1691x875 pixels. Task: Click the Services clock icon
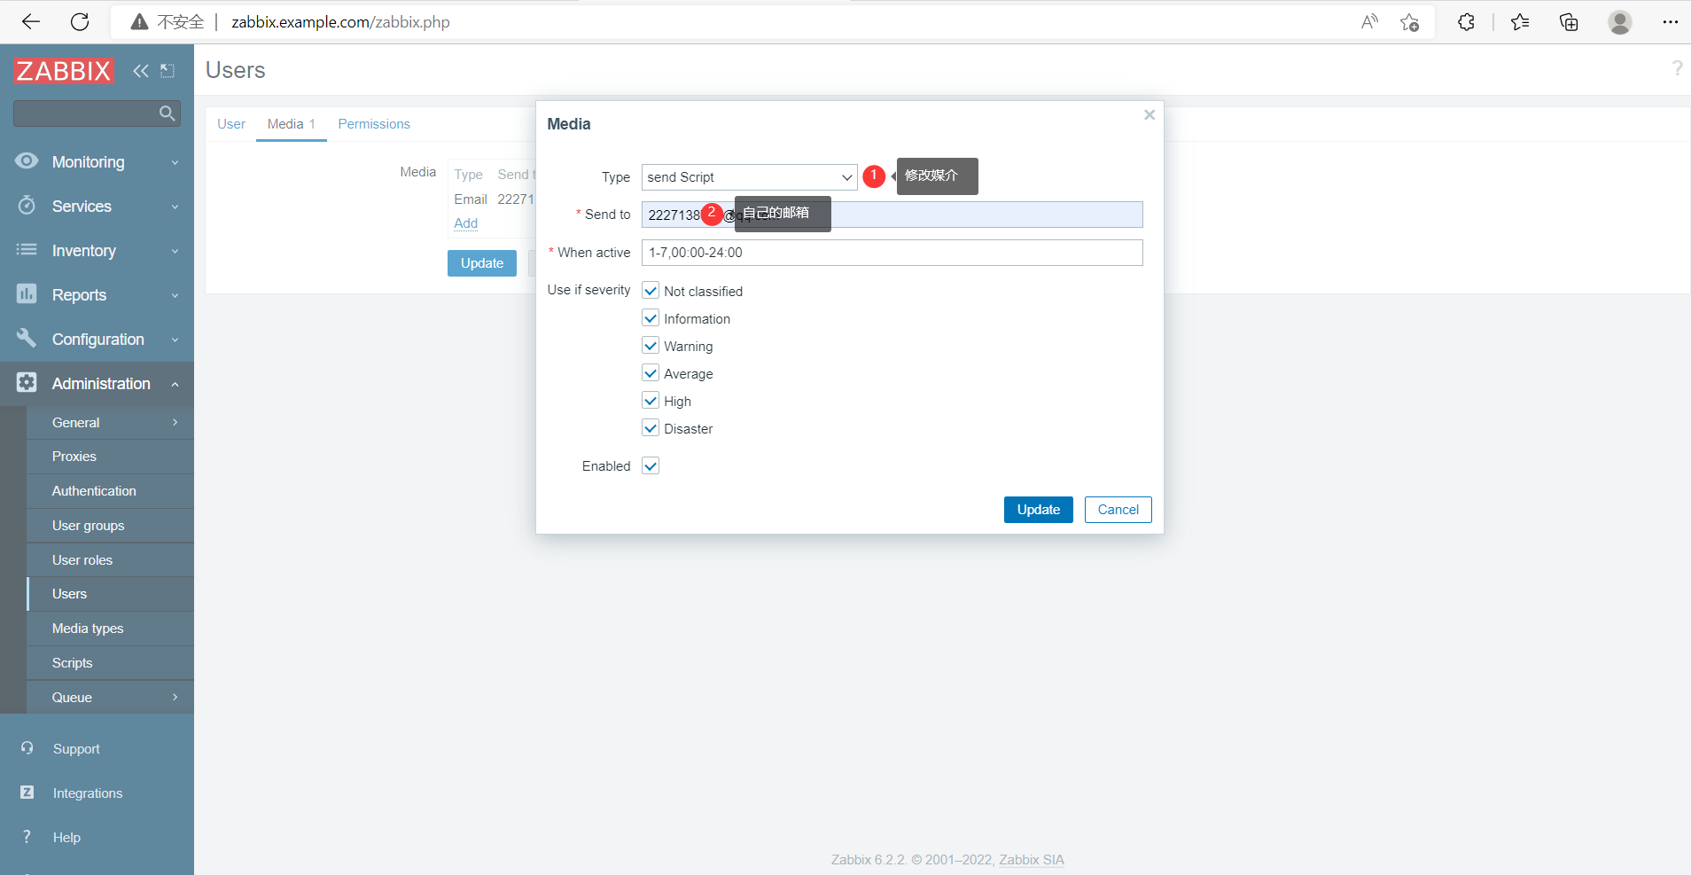(x=27, y=205)
